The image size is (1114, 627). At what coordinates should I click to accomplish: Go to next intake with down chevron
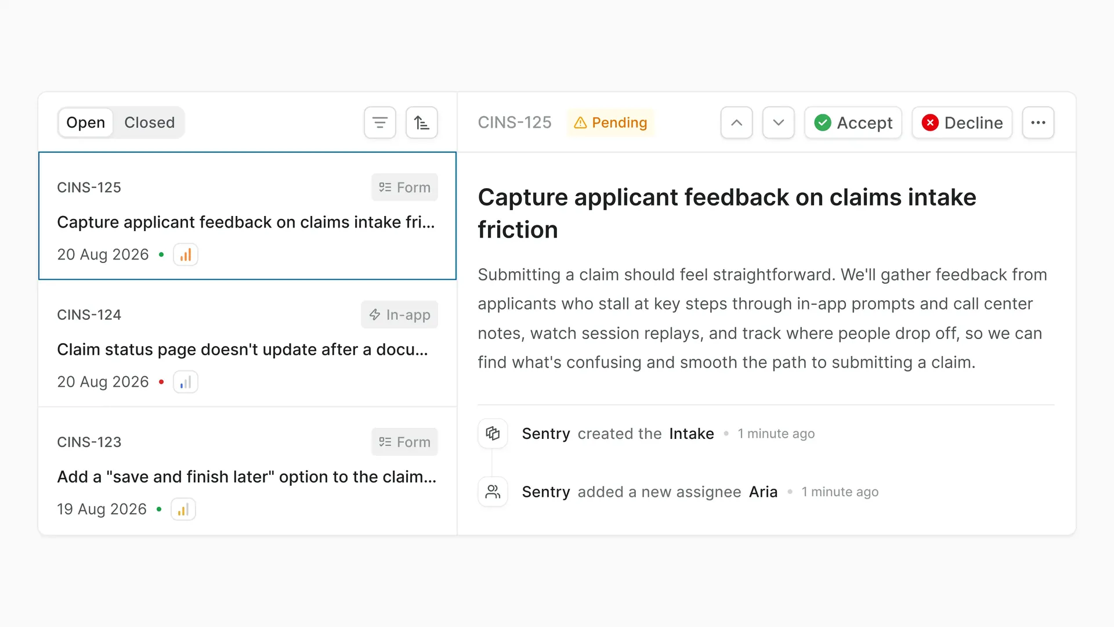[x=779, y=122]
